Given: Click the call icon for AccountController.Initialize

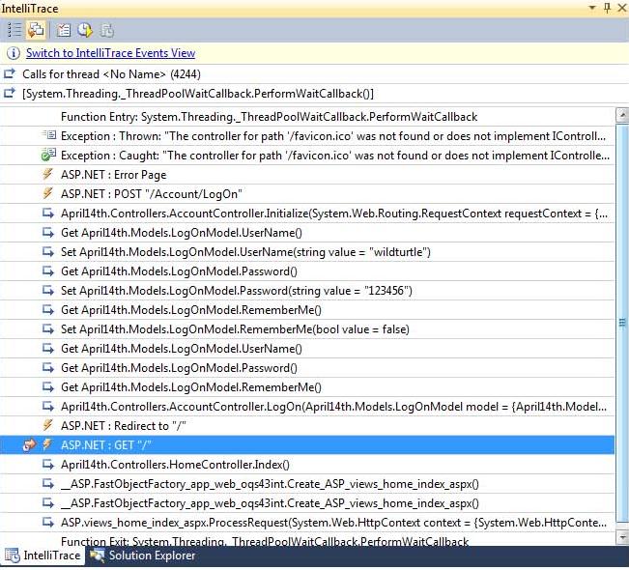Looking at the screenshot, I should 48,213.
